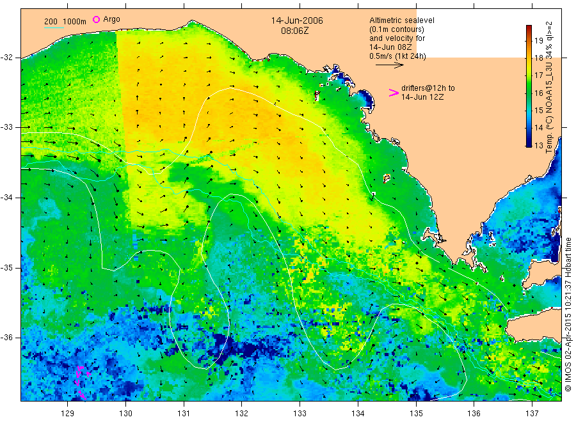Click the 'Temp. (°C) NOAA15_L3U' vertical label
Image resolution: width=576 pixels, height=422 pixels.
click(549, 107)
